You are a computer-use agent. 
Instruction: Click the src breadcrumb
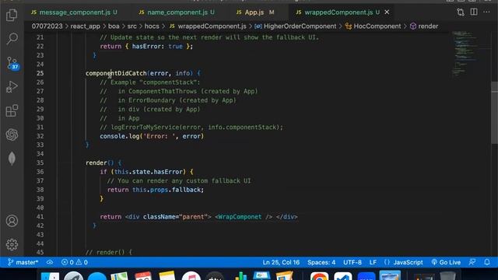pos(132,26)
